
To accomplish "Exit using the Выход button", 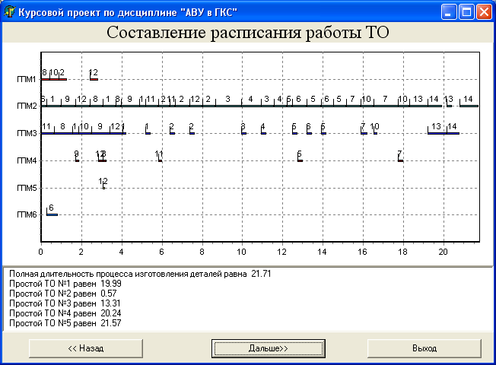I will tap(424, 348).
